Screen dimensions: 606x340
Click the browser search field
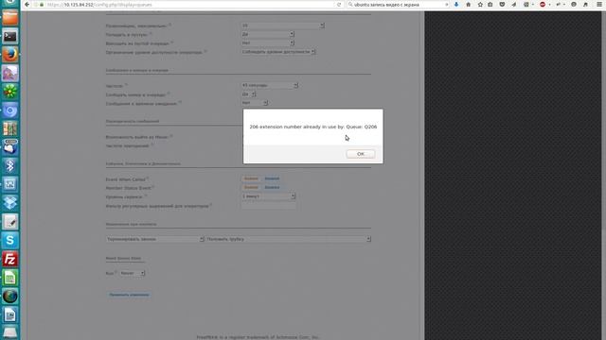click(x=398, y=5)
